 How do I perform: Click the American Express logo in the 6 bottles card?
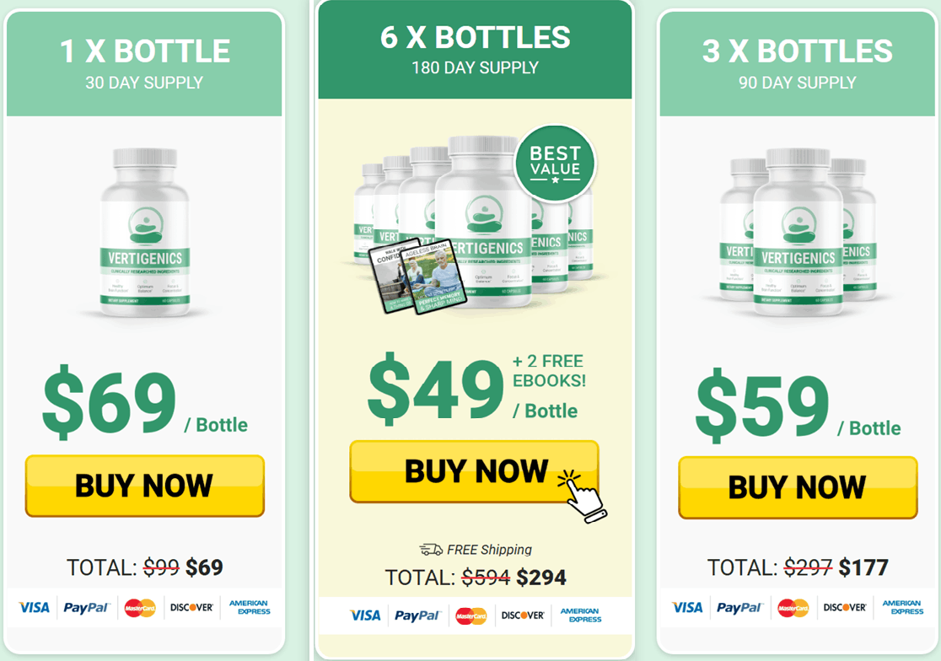point(581,615)
